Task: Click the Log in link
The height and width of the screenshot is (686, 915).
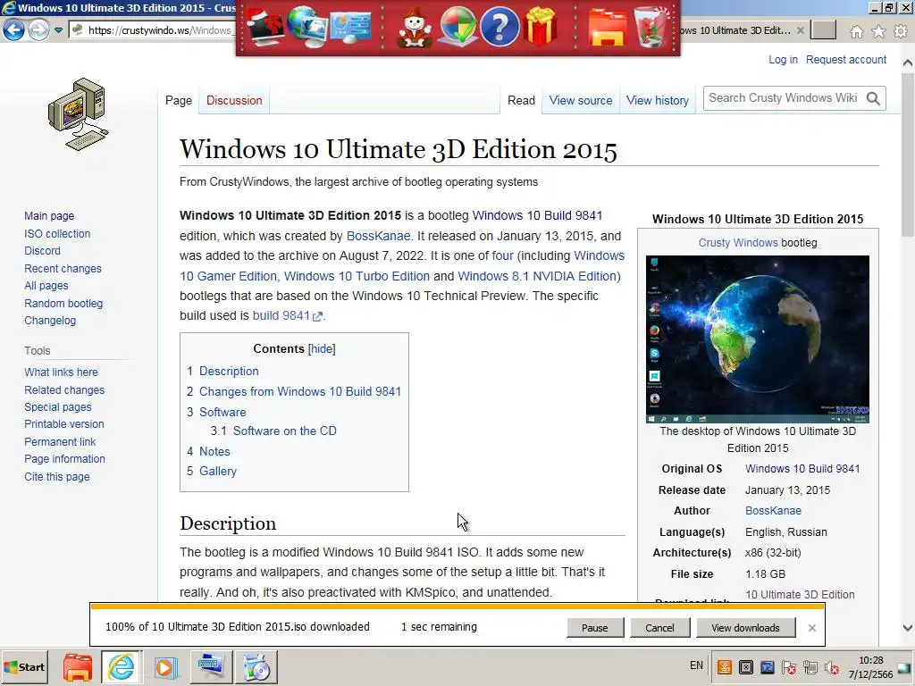Action: [x=783, y=60]
